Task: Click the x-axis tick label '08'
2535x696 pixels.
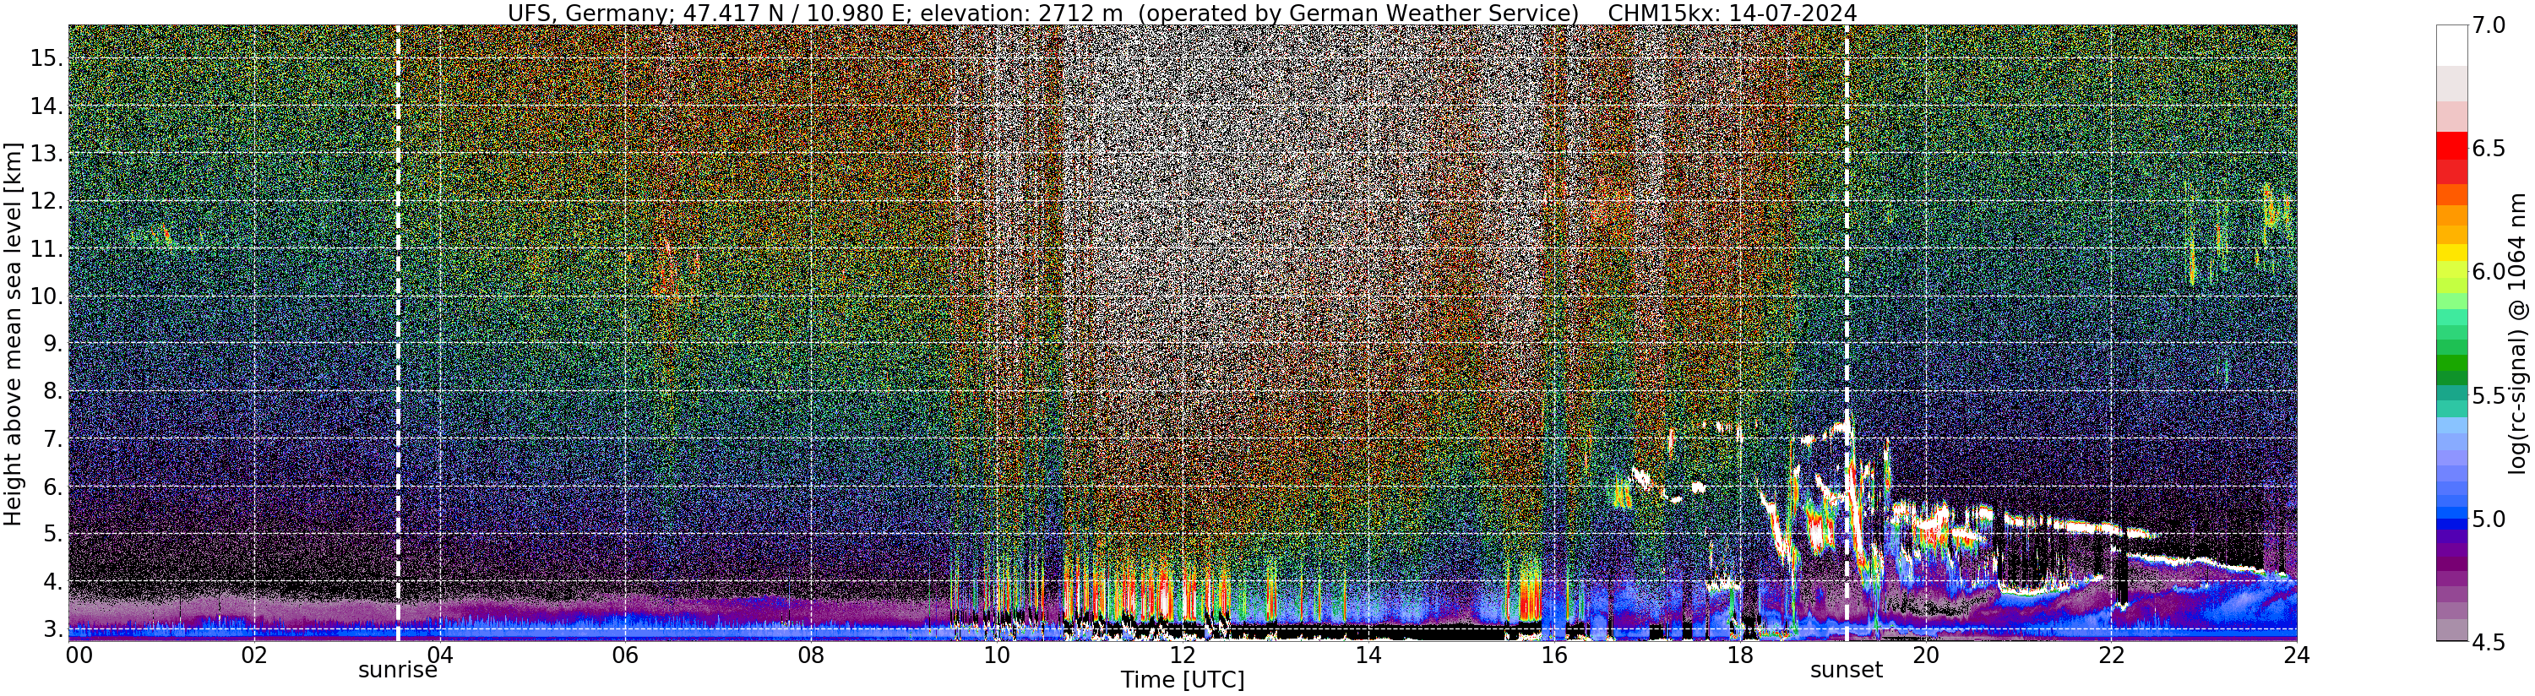Action: pos(811,655)
